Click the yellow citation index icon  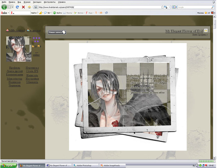click(x=40, y=13)
